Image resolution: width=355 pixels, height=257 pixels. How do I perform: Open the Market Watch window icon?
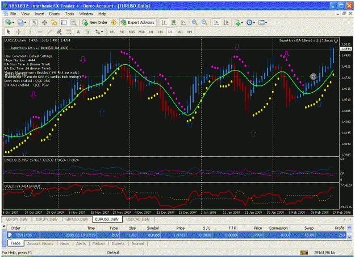pyautogui.click(x=35, y=22)
